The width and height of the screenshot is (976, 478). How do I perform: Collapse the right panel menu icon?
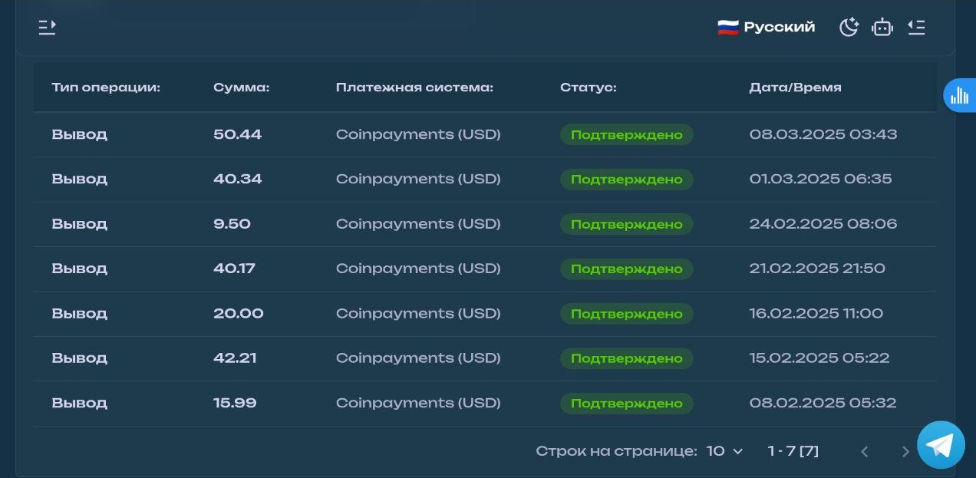(x=916, y=28)
